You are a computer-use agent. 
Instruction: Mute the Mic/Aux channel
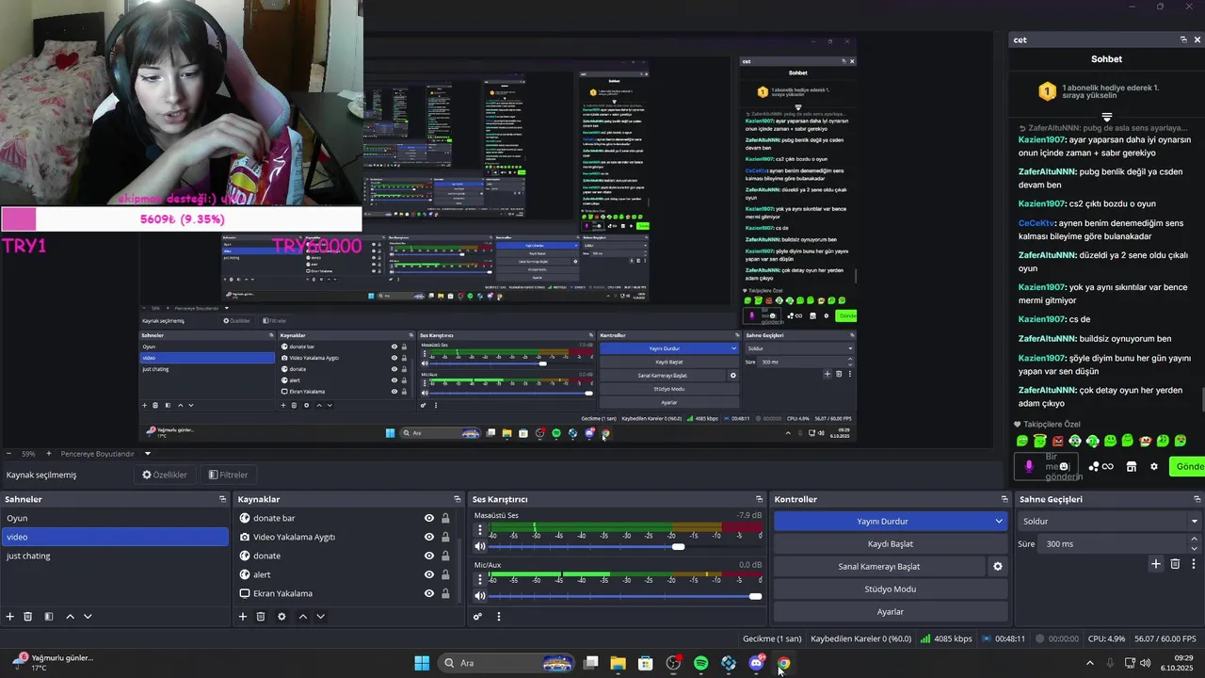point(480,596)
